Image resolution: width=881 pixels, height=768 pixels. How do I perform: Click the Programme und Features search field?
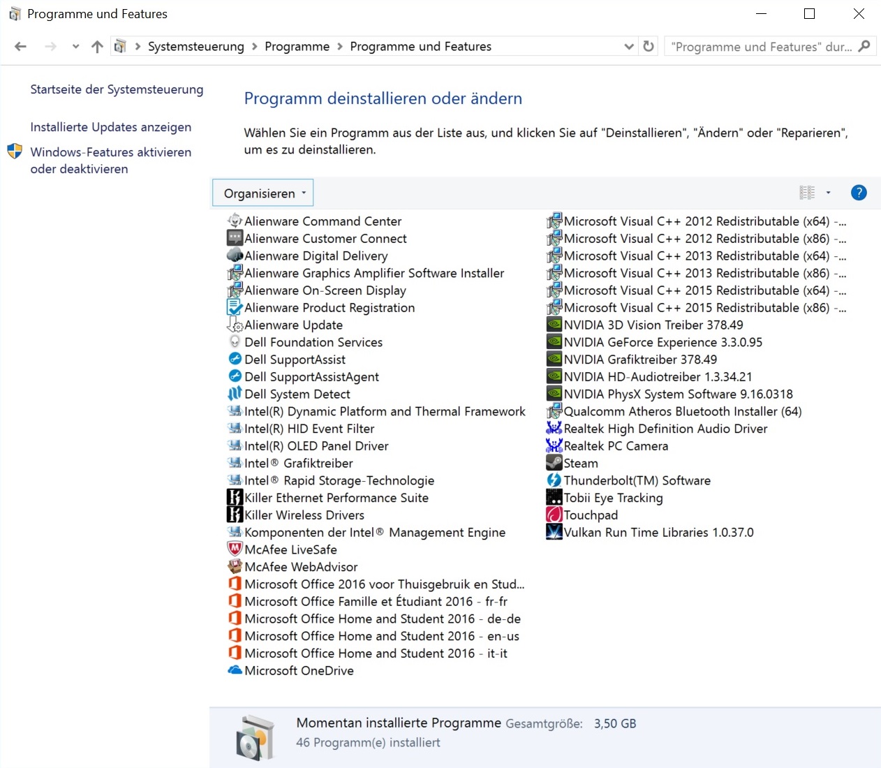click(x=760, y=46)
